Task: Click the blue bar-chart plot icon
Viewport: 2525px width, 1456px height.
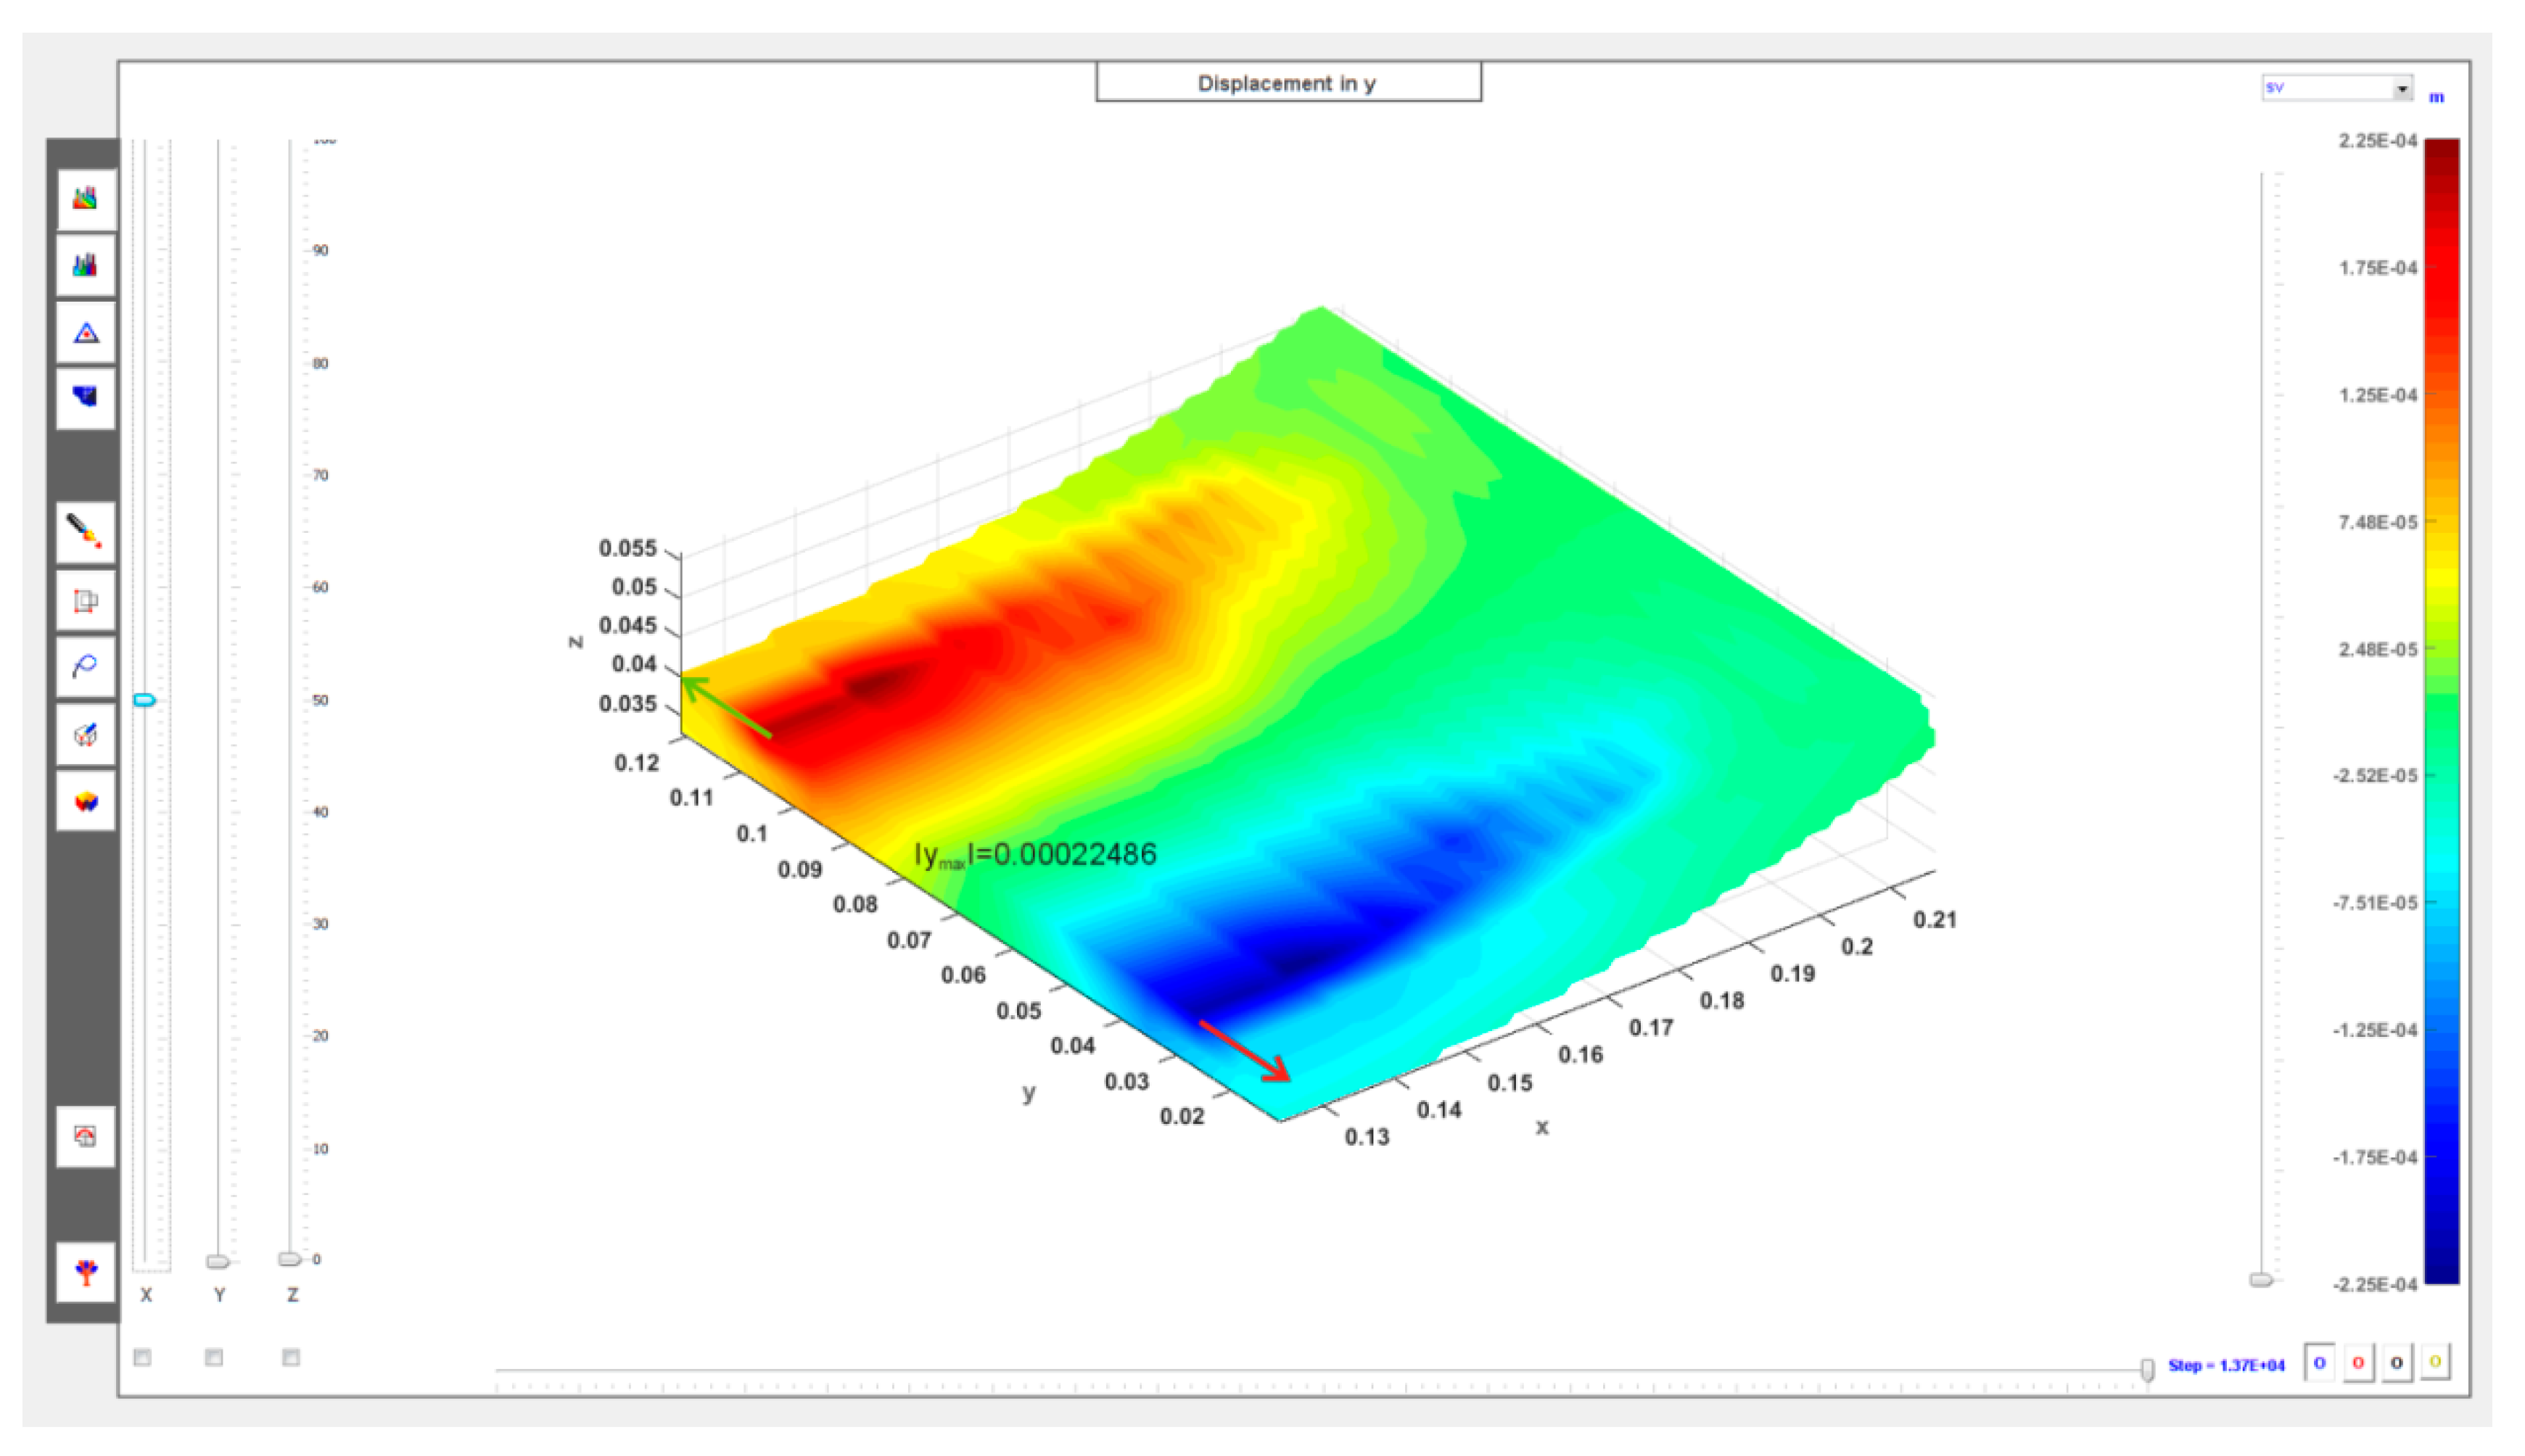Action: coord(85,265)
